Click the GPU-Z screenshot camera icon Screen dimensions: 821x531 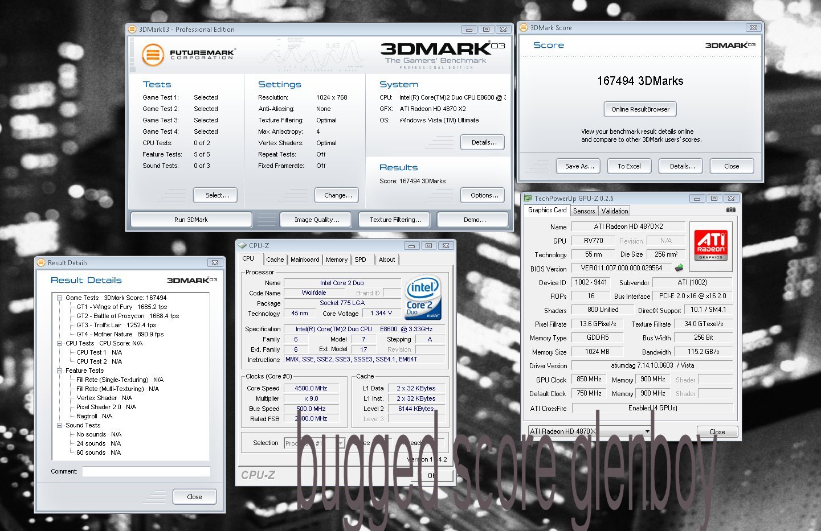pos(730,210)
